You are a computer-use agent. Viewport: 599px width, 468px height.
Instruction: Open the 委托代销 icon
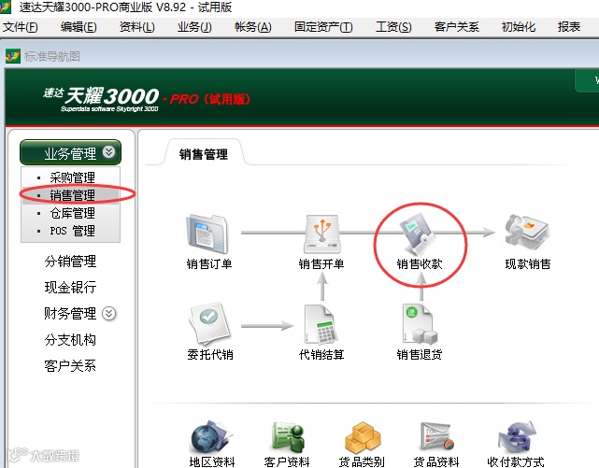[x=209, y=324]
